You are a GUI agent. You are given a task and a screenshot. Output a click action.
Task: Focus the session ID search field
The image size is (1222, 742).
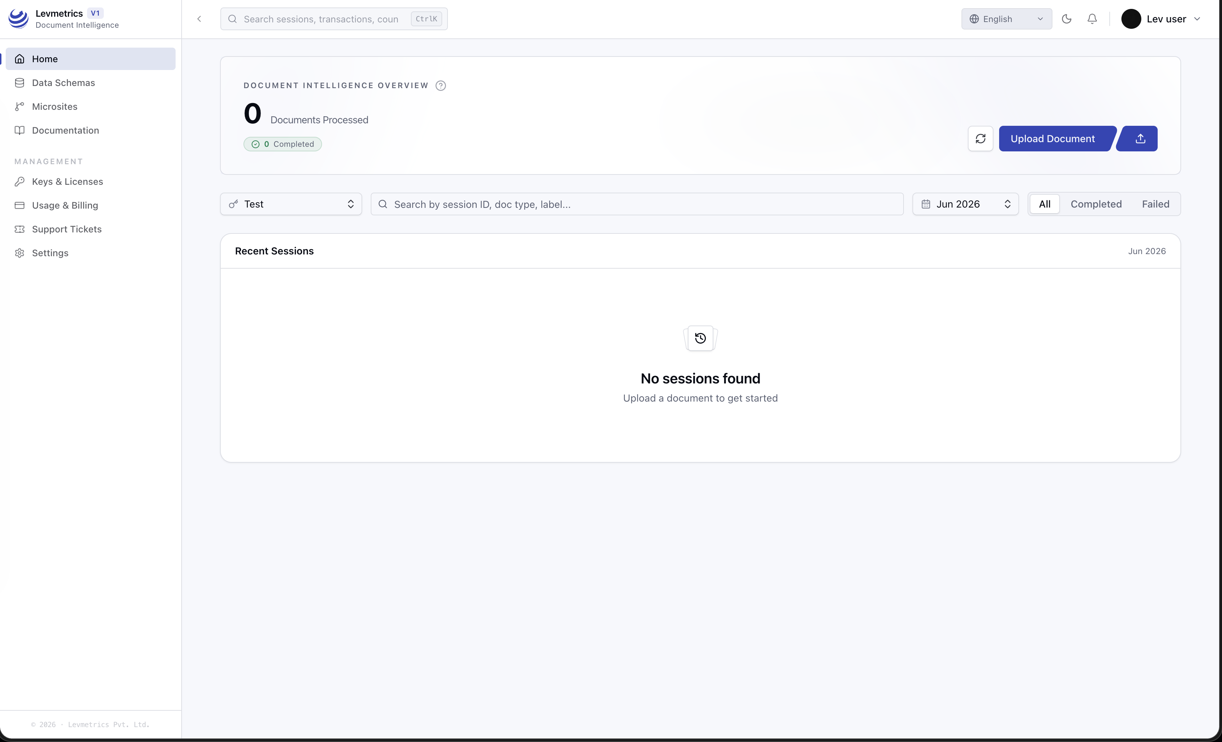click(x=637, y=204)
